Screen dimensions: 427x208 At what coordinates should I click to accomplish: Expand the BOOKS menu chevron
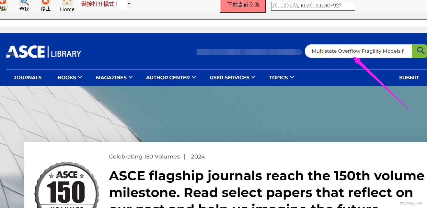(80, 77)
